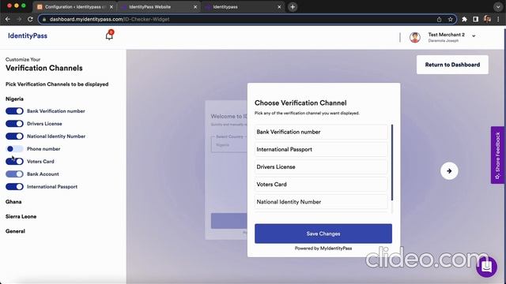Image resolution: width=506 pixels, height=284 pixels.
Task: View site lock information
Action: 44,19
